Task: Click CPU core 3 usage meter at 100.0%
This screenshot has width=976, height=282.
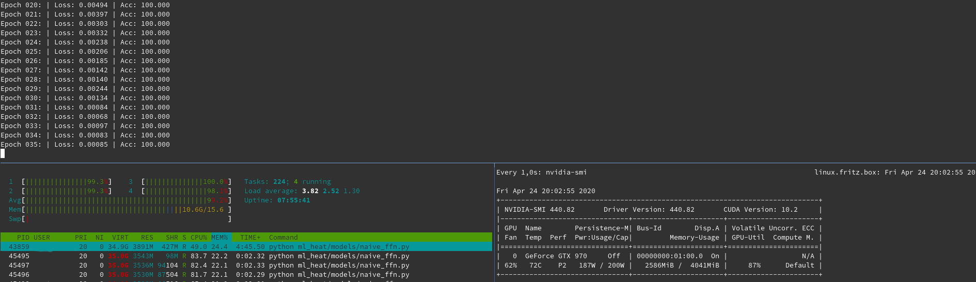Action: 186,182
